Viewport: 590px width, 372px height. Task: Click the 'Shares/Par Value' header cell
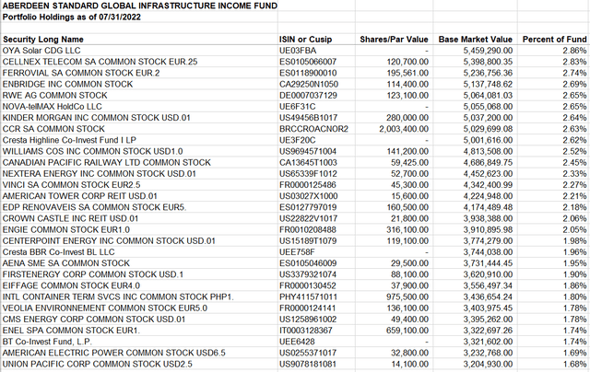(394, 40)
